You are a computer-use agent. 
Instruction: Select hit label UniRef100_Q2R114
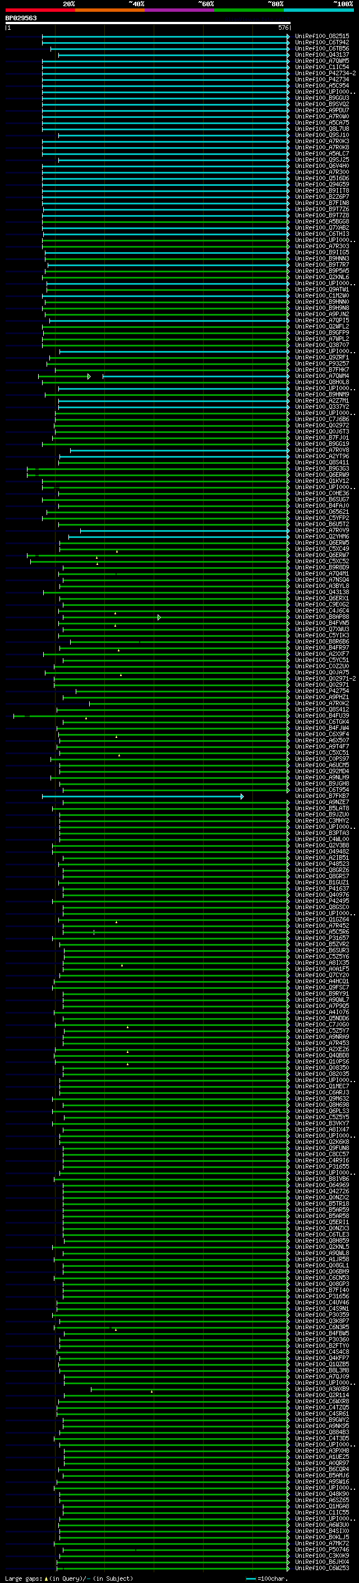tap(322, 1395)
